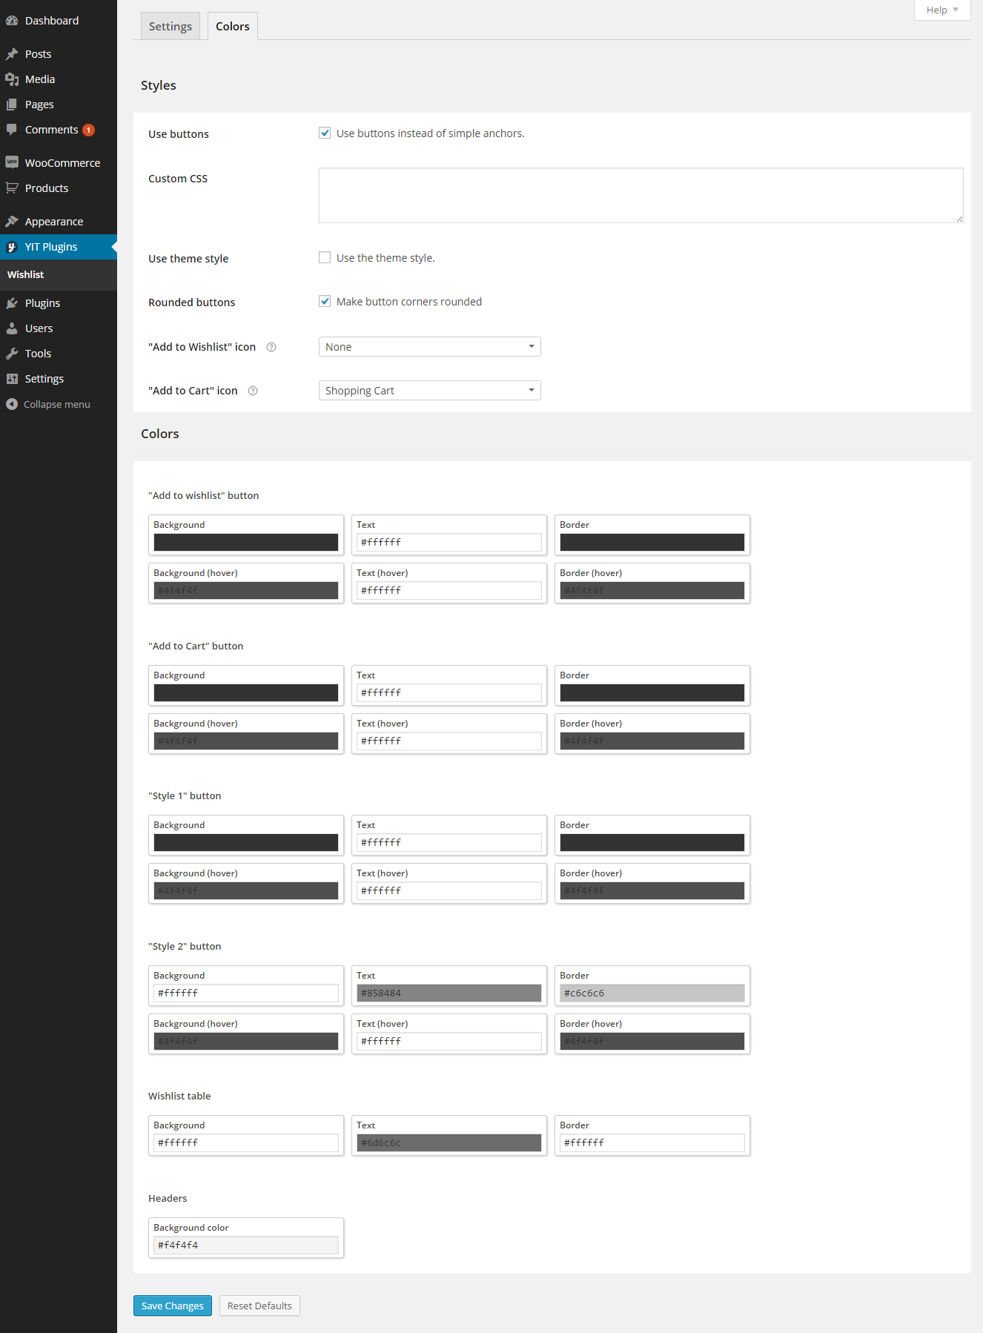Click the Appearance paintbrush icon
983x1333 pixels.
12,222
